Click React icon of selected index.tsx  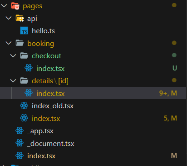(x=29, y=93)
